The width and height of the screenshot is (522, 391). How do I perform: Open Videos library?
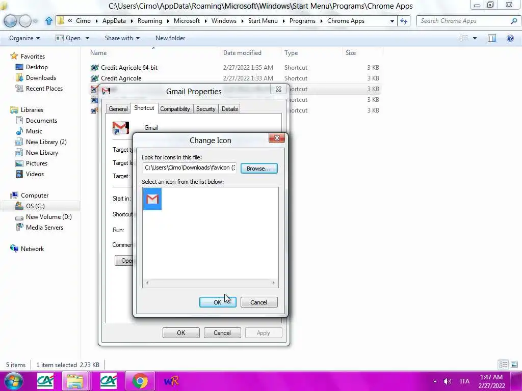(35, 174)
